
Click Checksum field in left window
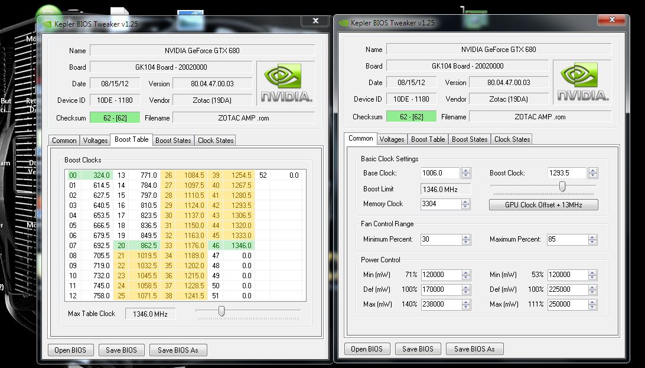pos(115,118)
